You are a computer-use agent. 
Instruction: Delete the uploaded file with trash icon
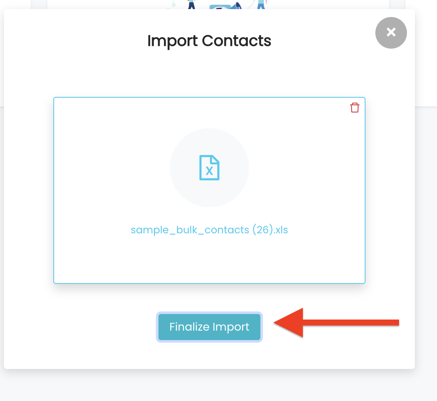pos(354,107)
